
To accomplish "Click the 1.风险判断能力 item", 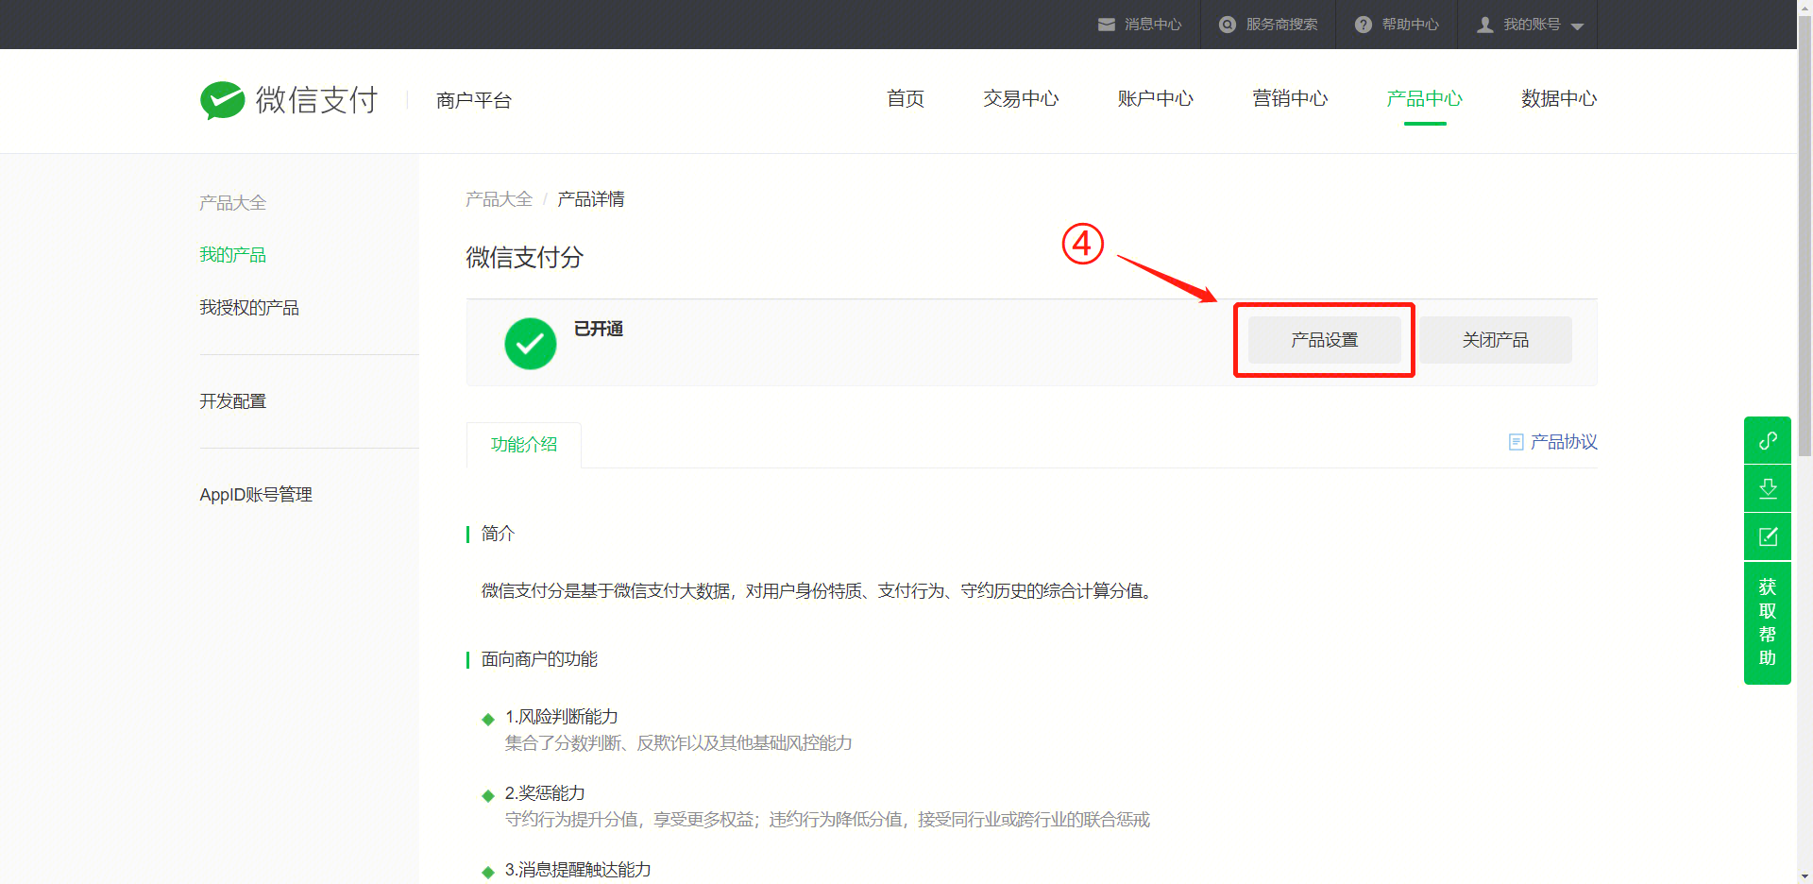I will pyautogui.click(x=562, y=717).
